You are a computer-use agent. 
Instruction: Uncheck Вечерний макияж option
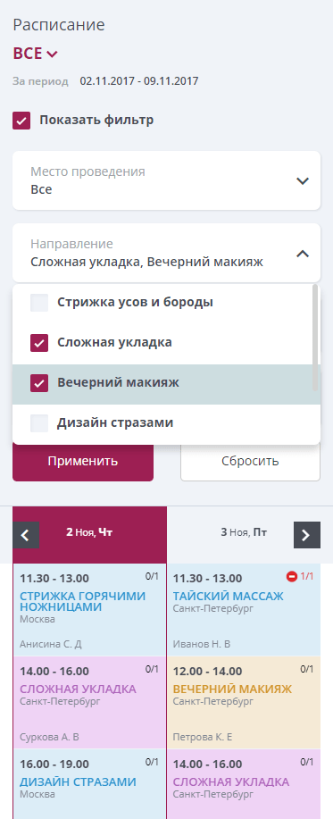tap(39, 383)
